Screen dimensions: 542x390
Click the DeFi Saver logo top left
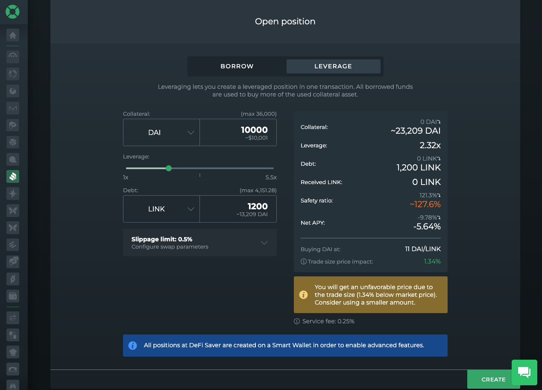pos(12,12)
